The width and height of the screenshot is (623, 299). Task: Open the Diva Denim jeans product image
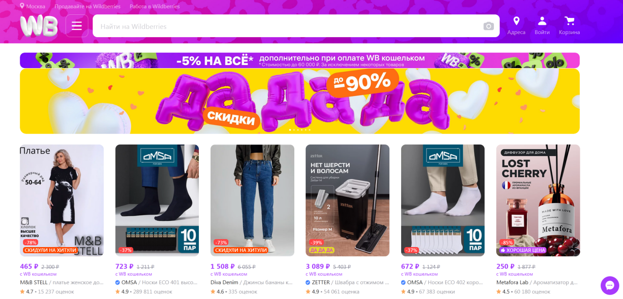[x=252, y=200]
